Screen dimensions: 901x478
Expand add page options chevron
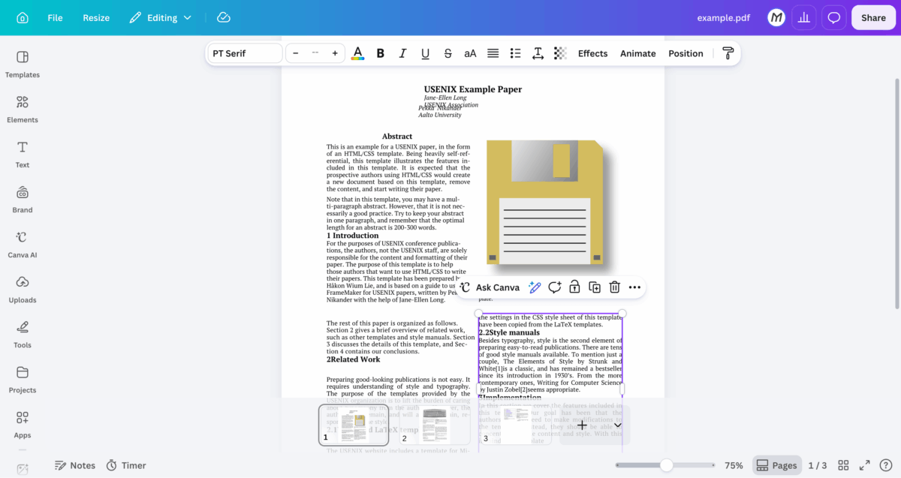[617, 425]
